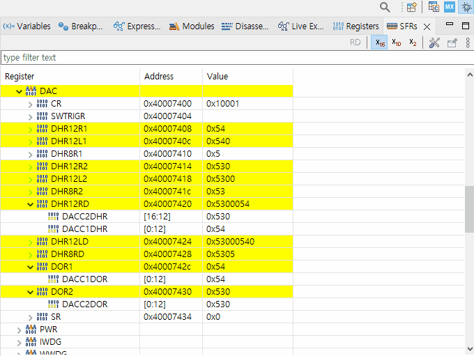
Task: Toggle binary x2 number format
Action: click(413, 42)
